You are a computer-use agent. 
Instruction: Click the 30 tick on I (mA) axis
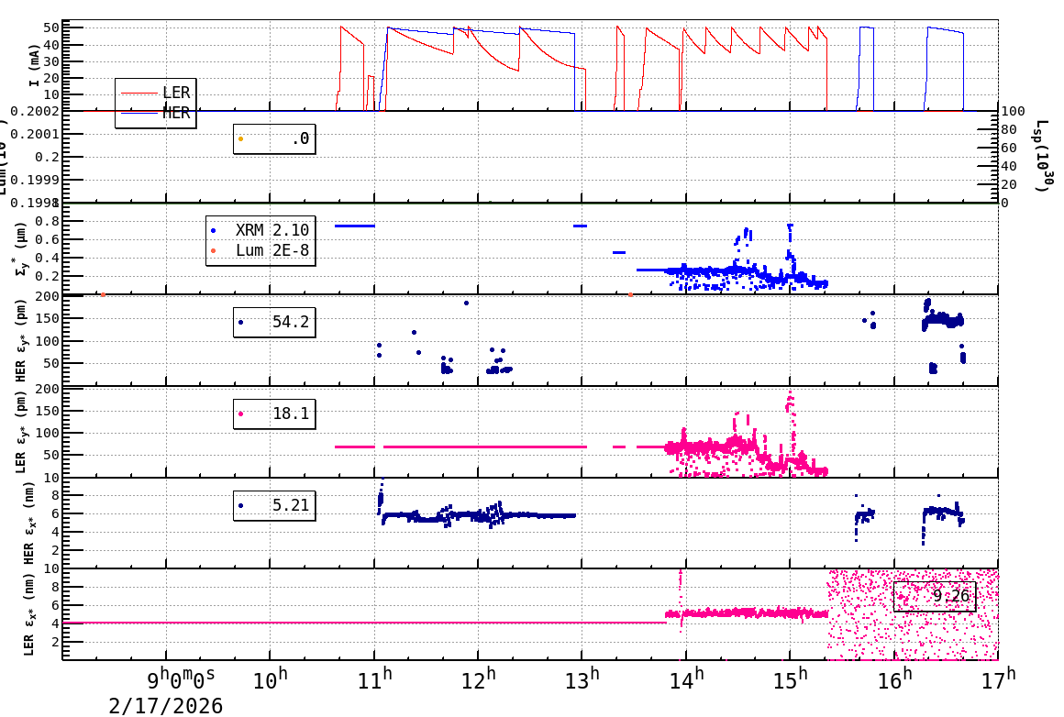(51, 61)
